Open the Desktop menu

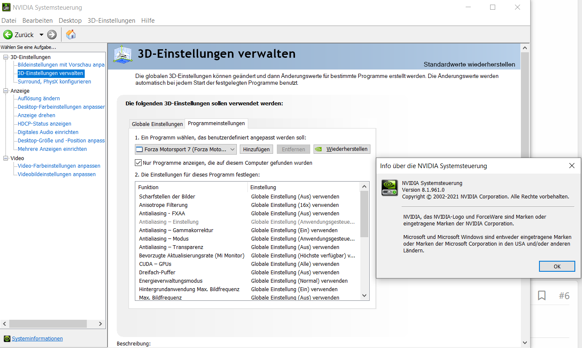(x=70, y=20)
